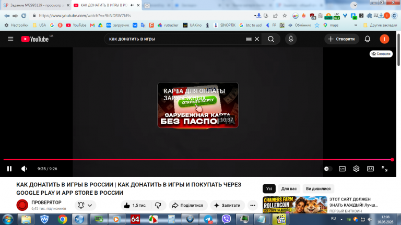Screen dimensions: 401x225
Task: Mute the YouTube tab via speaker icon
Action: [x=132, y=5]
